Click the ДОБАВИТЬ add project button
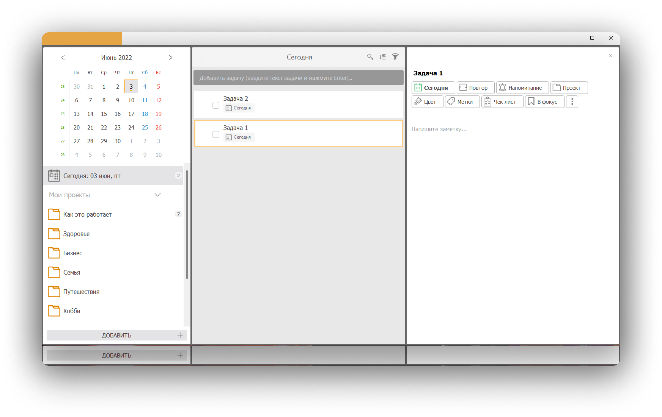Screen dimensions: 662x417 pyautogui.click(x=116, y=335)
